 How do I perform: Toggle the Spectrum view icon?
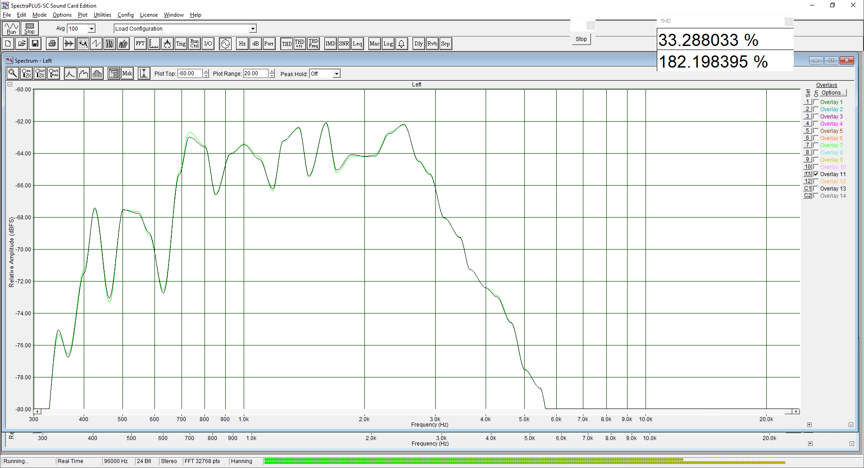(x=83, y=44)
